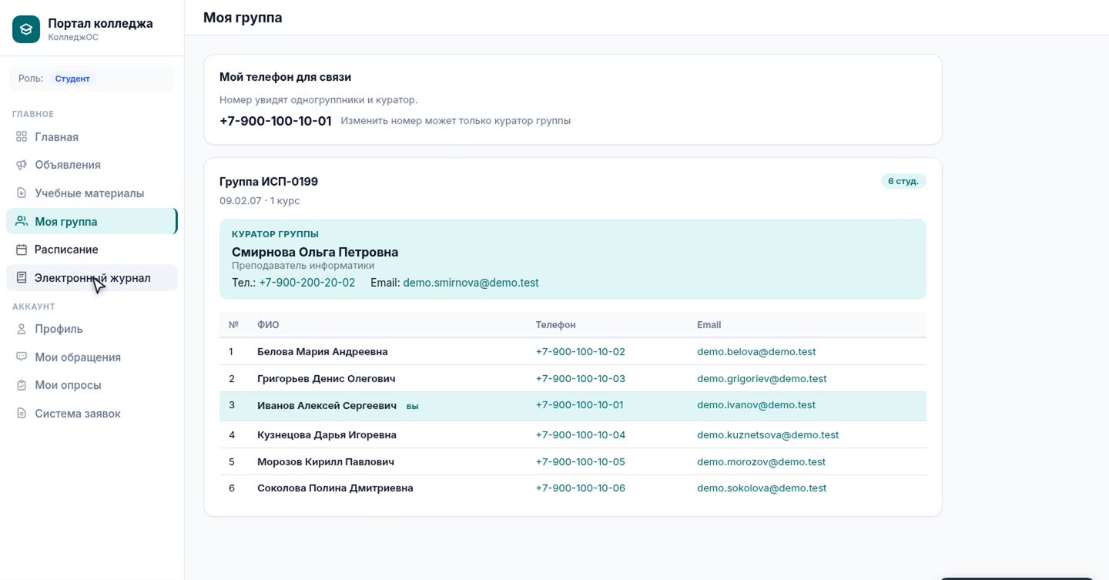Image resolution: width=1109 pixels, height=580 pixels.
Task: Click email demo.morozov@demo.test
Action: click(x=761, y=461)
